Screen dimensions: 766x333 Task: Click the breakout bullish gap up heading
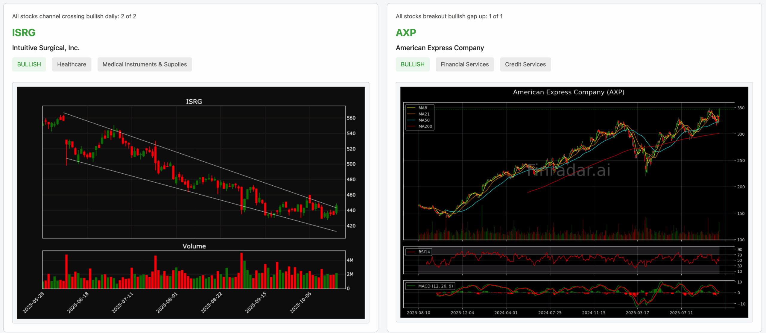[x=449, y=16]
